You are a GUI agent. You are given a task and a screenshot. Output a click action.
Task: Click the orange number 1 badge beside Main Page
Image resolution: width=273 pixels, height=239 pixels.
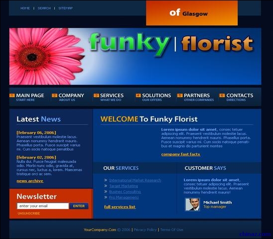12,95
